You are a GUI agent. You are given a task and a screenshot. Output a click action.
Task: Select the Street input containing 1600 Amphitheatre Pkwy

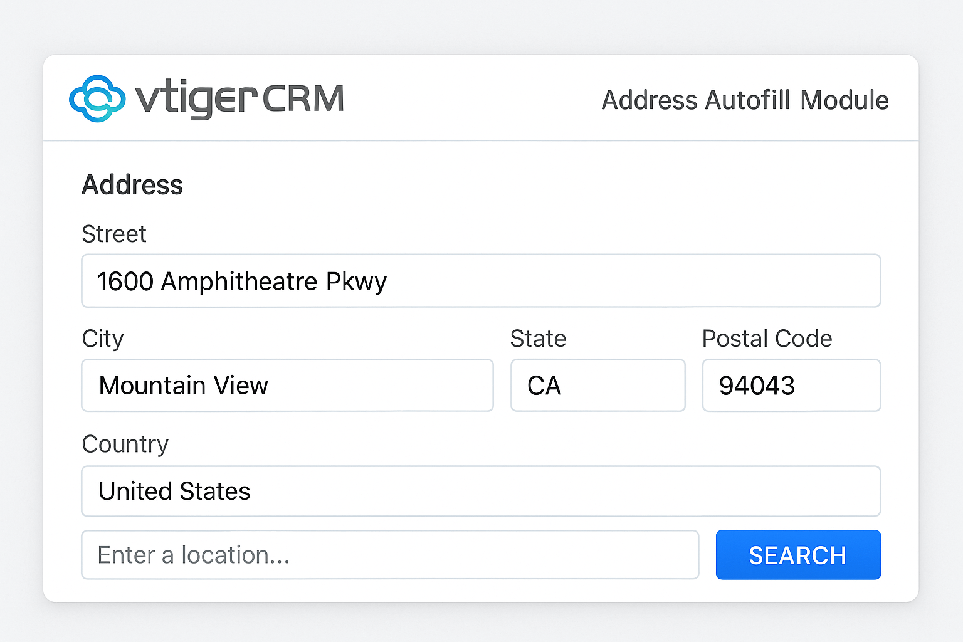click(x=480, y=281)
